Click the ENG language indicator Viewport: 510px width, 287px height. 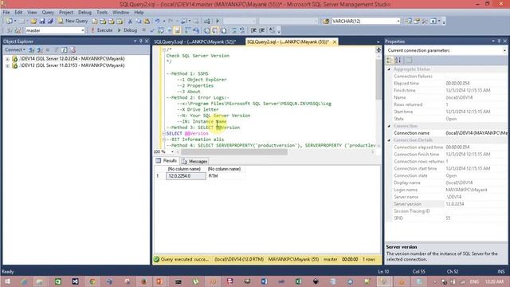(x=474, y=281)
